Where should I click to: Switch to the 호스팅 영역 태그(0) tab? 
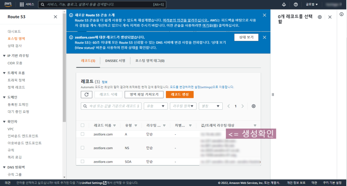[150, 61]
